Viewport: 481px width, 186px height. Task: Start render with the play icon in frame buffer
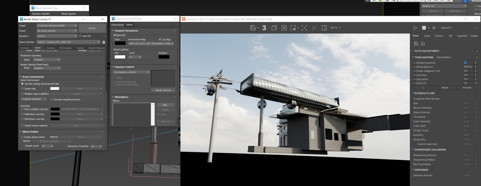[x=415, y=28]
